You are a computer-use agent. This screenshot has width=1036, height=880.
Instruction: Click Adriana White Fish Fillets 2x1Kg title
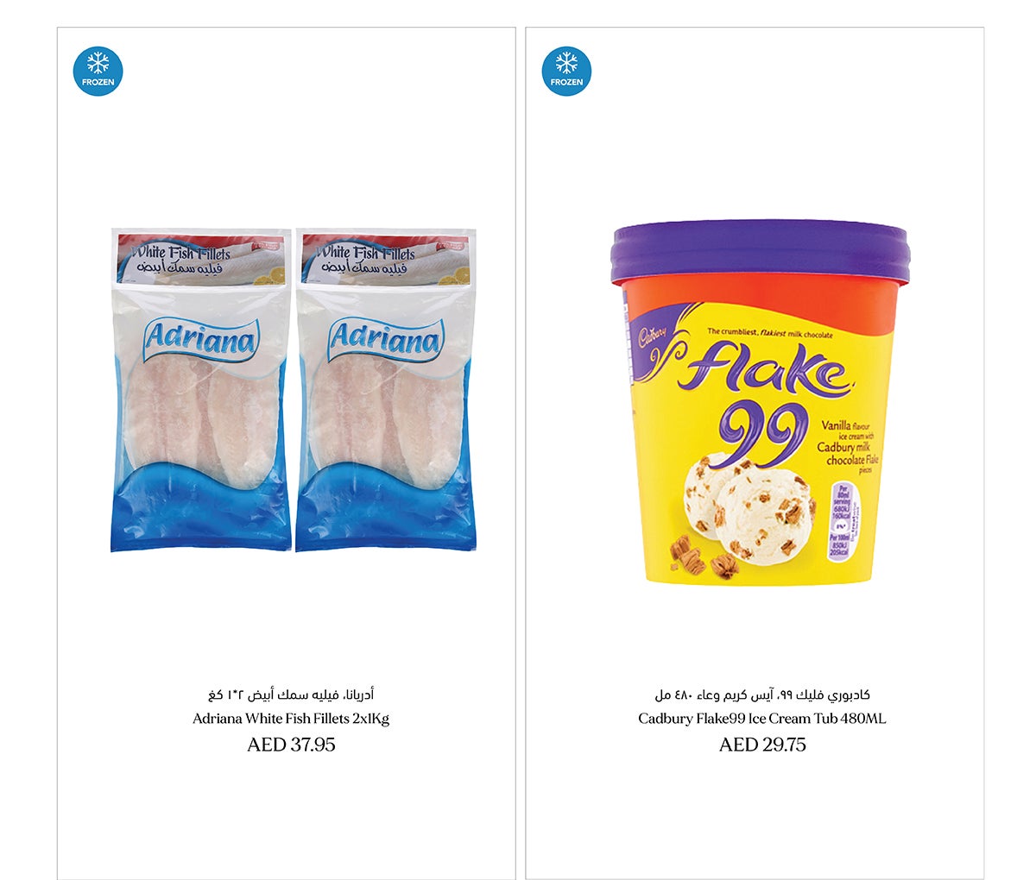291,719
